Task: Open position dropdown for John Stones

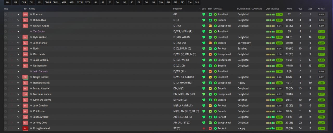Action: pos(18,43)
